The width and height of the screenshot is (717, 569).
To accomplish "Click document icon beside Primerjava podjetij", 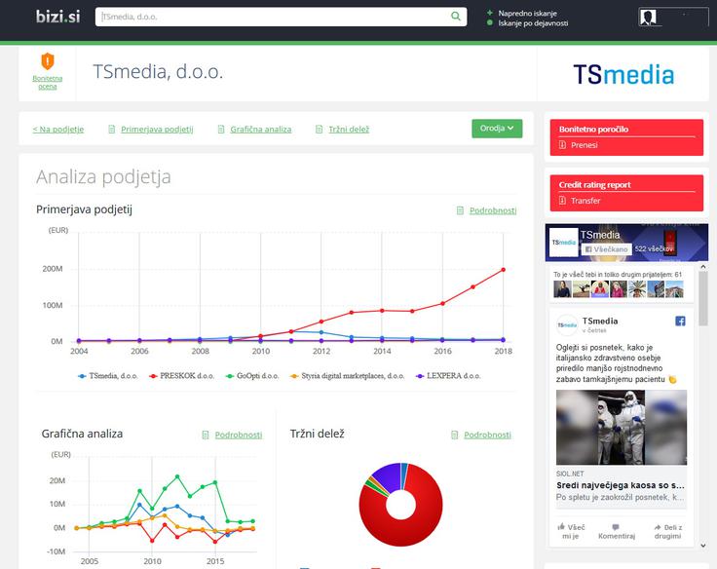I will [112, 130].
